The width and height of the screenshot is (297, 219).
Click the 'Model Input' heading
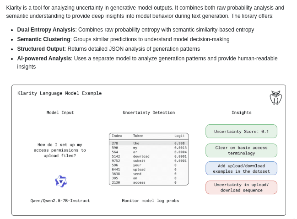[x=60, y=112]
